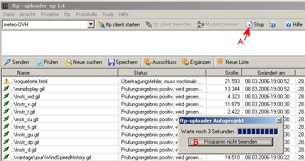This screenshot has width=305, height=161.
Task: Click Neue Liste
Action: tap(233, 62)
